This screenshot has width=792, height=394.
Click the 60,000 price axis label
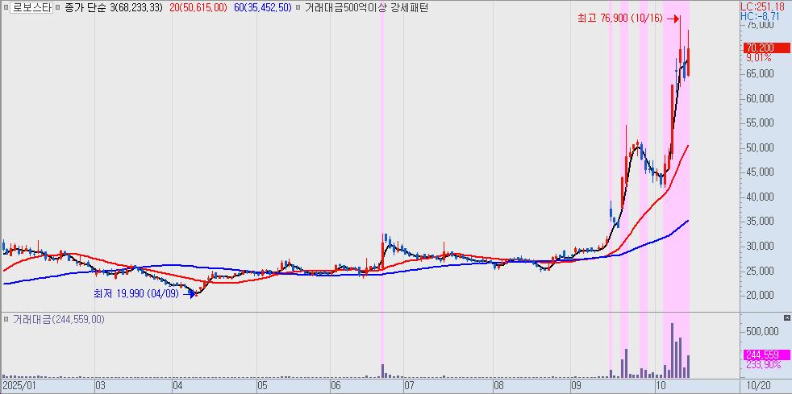point(761,98)
